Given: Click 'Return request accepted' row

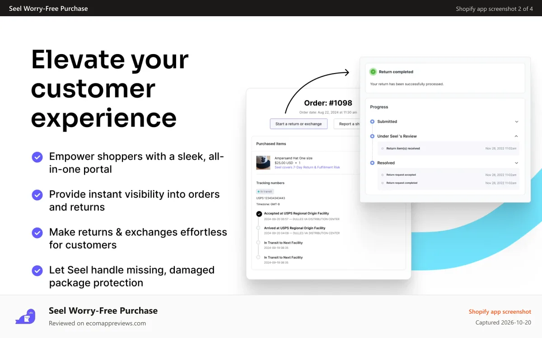Looking at the screenshot, I should [449, 175].
